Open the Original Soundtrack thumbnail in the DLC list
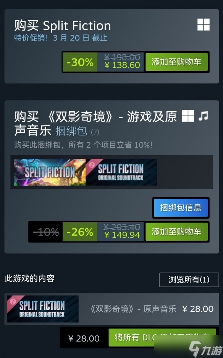This screenshot has height=358, width=223. pyautogui.click(x=43, y=309)
